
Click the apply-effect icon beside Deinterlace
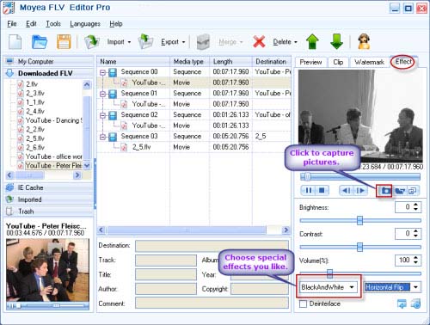pos(402,304)
